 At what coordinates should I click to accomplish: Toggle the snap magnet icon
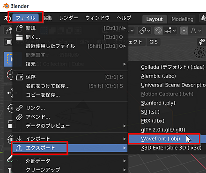point(158,30)
